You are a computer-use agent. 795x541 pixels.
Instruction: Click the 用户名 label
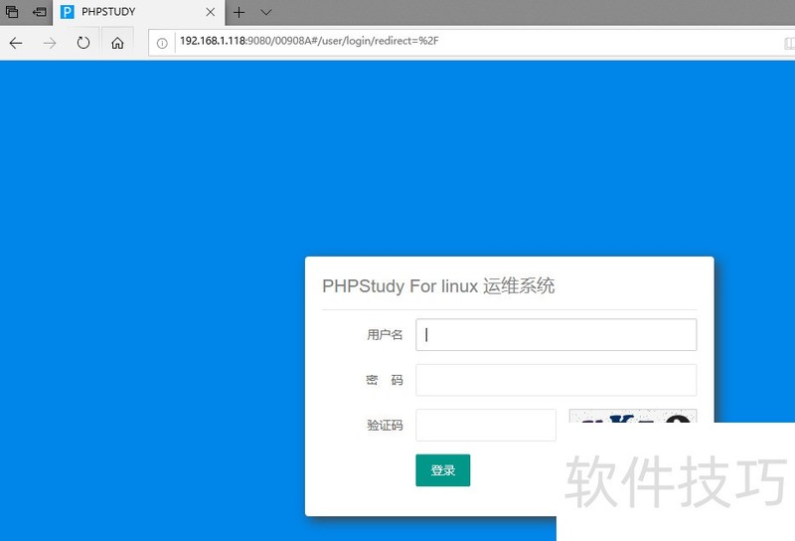pyautogui.click(x=385, y=335)
